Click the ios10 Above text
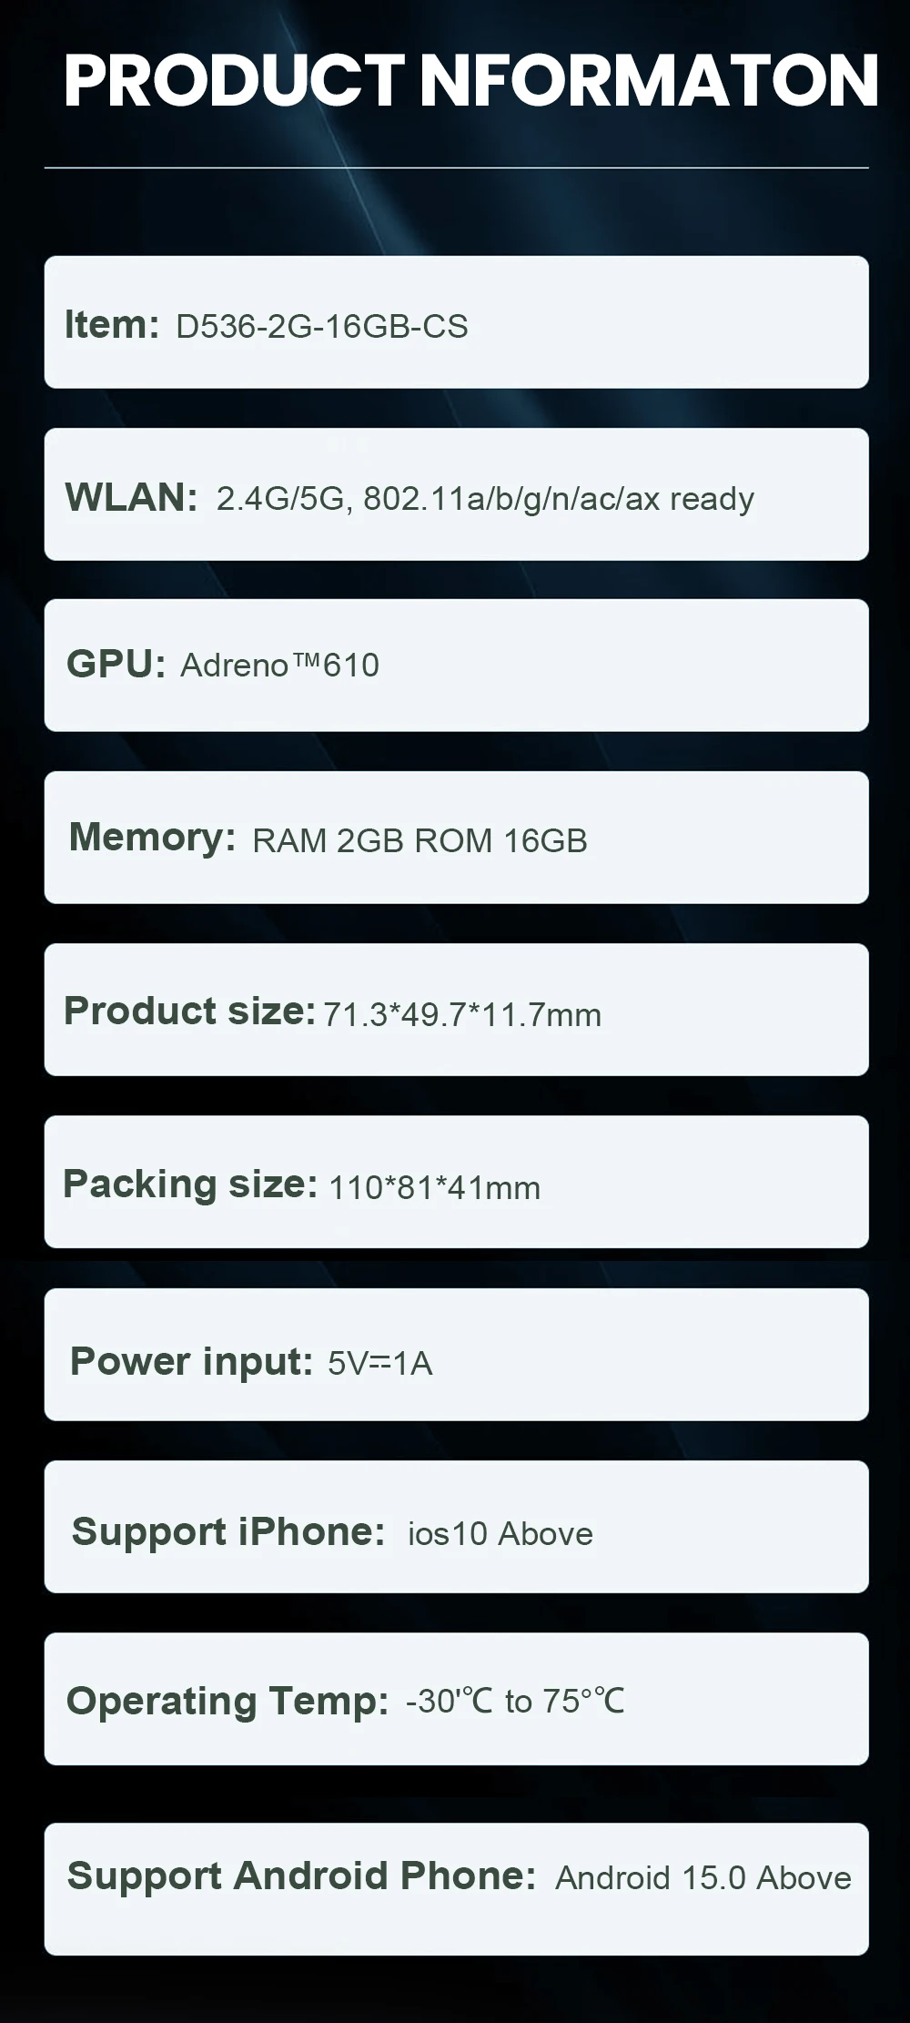The height and width of the screenshot is (2023, 910). 500,1534
